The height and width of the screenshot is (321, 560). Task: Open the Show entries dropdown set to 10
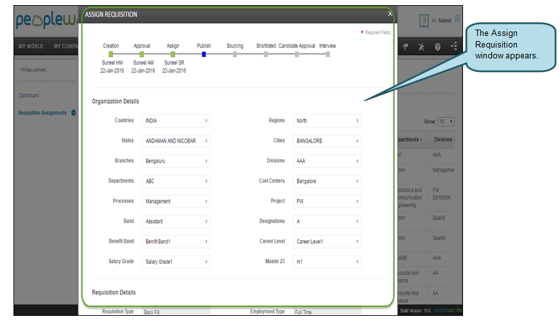446,122
